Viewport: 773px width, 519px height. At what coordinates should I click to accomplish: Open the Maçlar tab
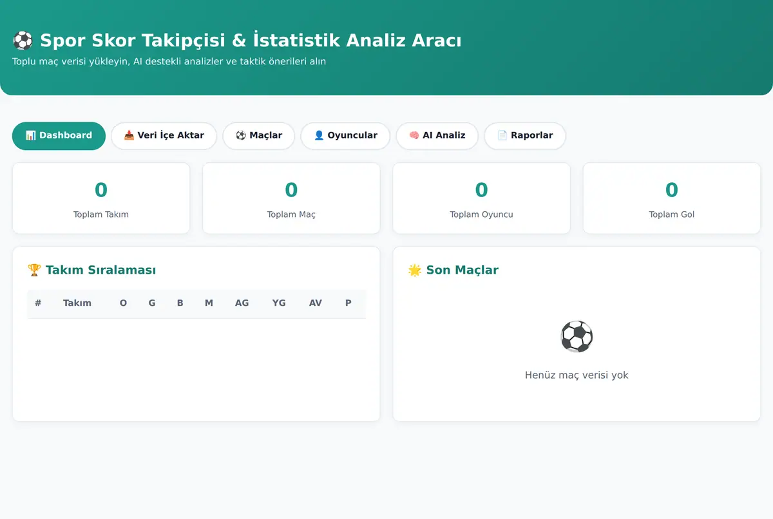pos(259,136)
